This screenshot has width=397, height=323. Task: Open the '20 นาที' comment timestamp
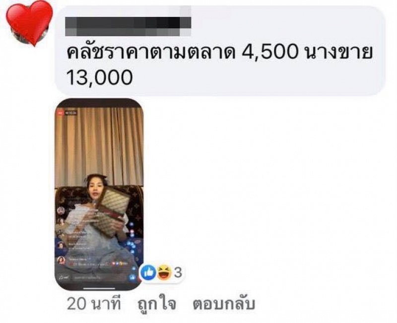click(x=94, y=304)
